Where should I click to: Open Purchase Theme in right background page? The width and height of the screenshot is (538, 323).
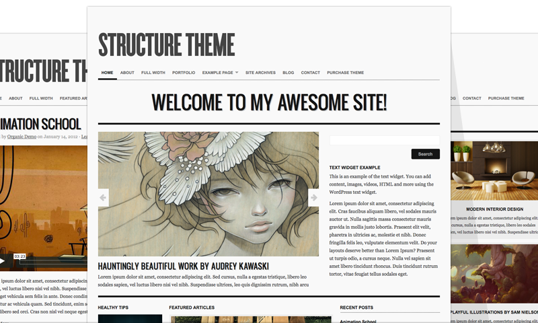[506, 98]
